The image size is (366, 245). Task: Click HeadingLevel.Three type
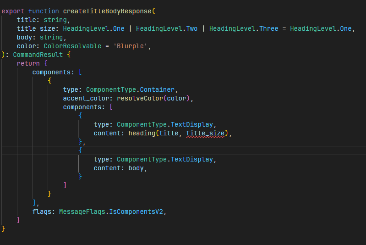click(x=244, y=28)
